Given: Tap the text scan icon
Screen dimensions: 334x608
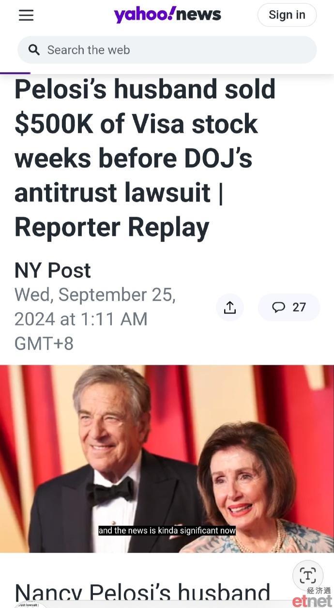Looking at the screenshot, I should click(x=308, y=576).
